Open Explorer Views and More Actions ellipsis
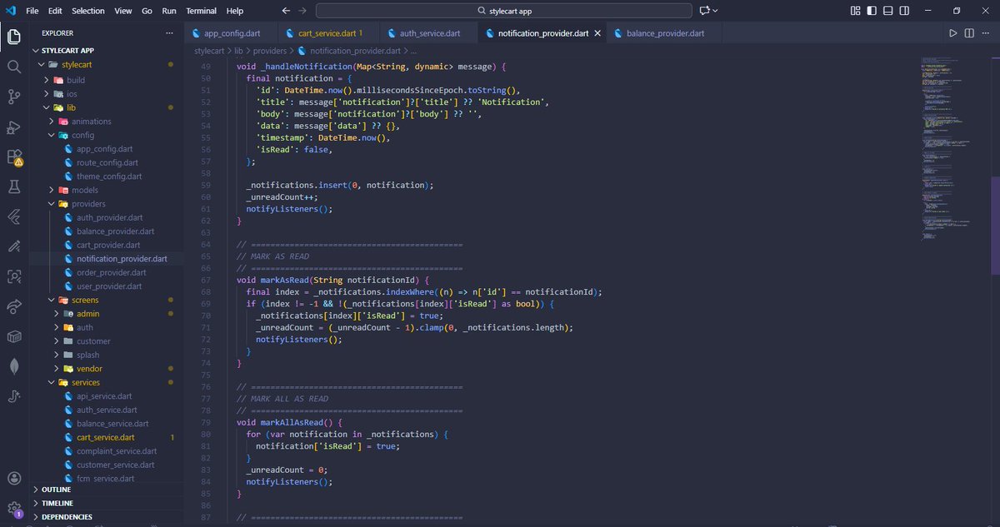This screenshot has width=1000, height=527. click(170, 33)
